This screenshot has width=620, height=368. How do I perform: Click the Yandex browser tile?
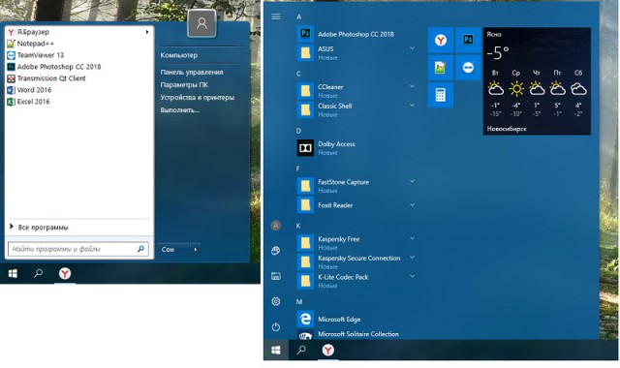(x=441, y=40)
